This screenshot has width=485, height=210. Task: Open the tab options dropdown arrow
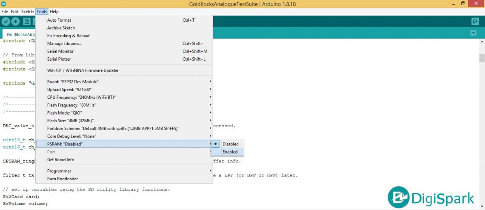click(474, 33)
